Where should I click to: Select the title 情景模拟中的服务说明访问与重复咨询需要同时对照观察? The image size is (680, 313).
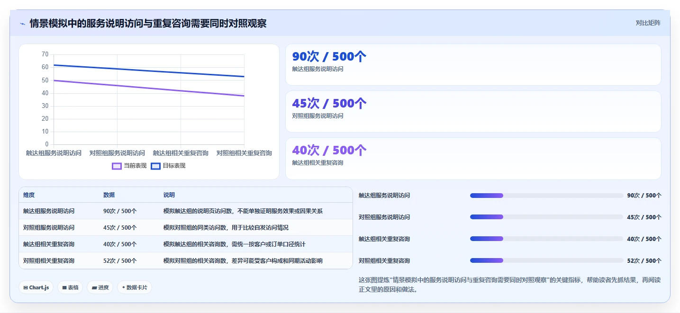[x=148, y=23]
